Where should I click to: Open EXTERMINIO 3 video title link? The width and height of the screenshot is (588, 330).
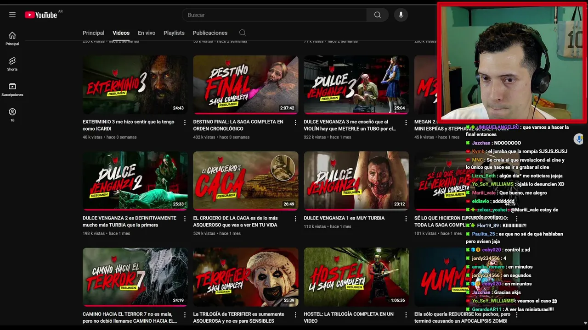(x=129, y=125)
